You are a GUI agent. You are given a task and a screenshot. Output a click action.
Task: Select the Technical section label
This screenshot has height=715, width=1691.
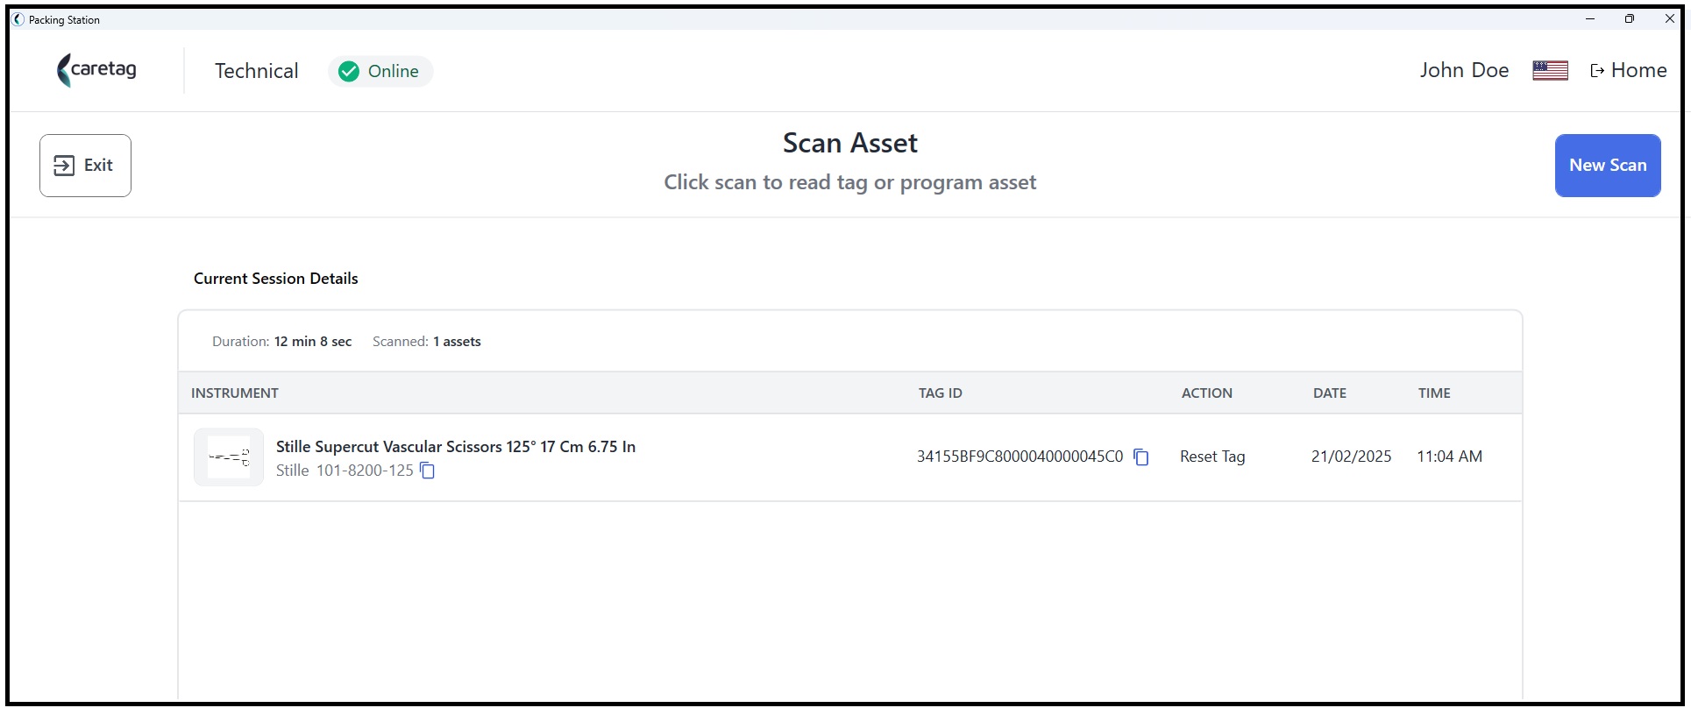[x=257, y=71]
